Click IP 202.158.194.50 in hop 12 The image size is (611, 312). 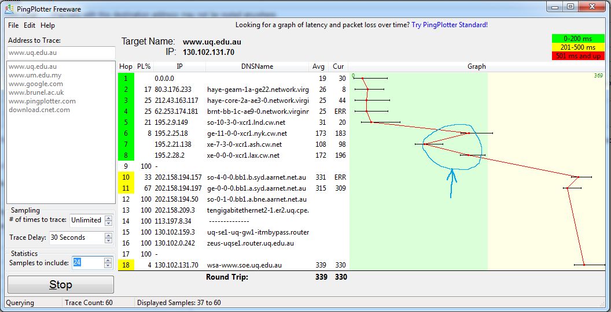pos(176,199)
